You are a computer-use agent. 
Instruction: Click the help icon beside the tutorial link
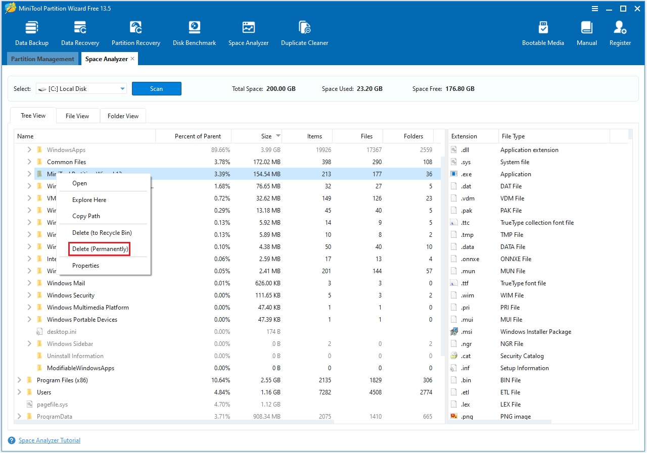[x=11, y=440]
